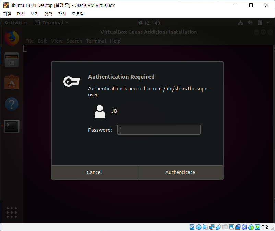Close the Guest Additions terminal window
The height and width of the screenshot is (231, 275).
coord(270,32)
